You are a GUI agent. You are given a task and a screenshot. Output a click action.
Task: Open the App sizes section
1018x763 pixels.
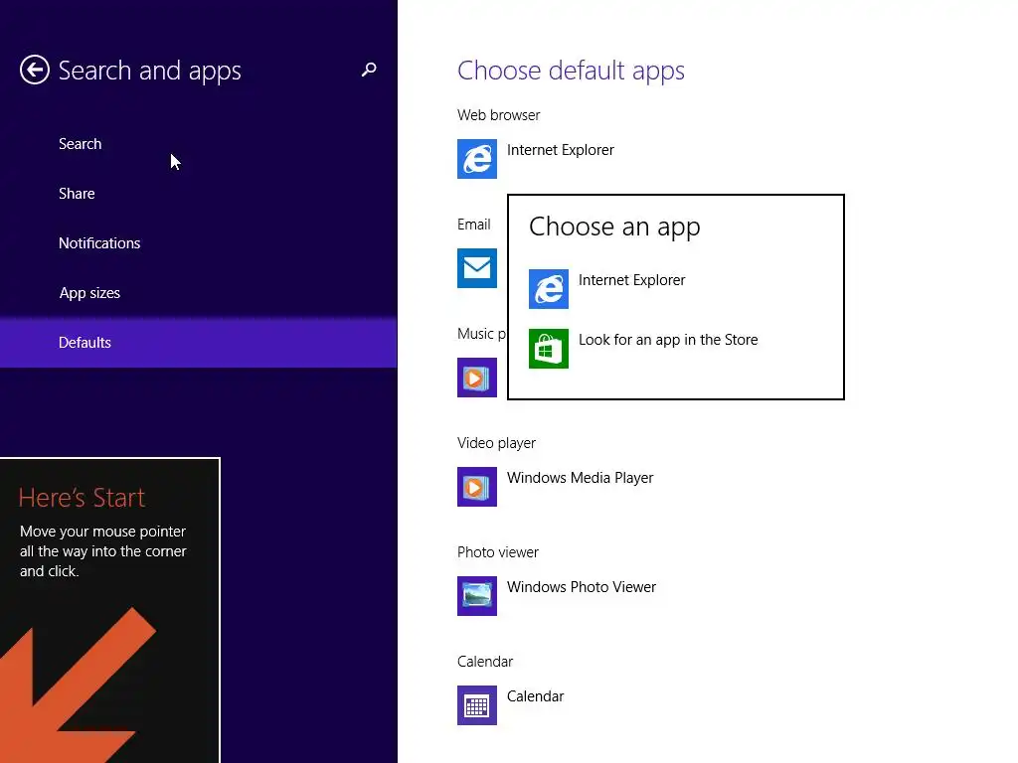pos(198,293)
